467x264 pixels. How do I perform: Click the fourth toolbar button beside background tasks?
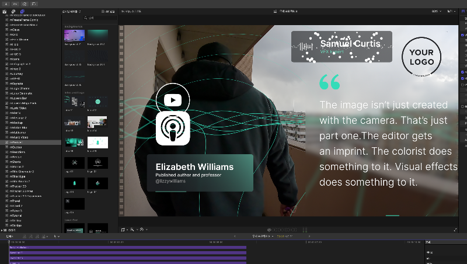34,4
